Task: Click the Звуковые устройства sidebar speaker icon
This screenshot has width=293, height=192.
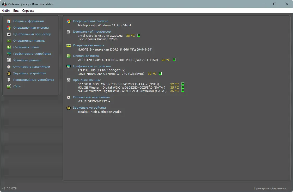Action: pyautogui.click(x=9, y=73)
